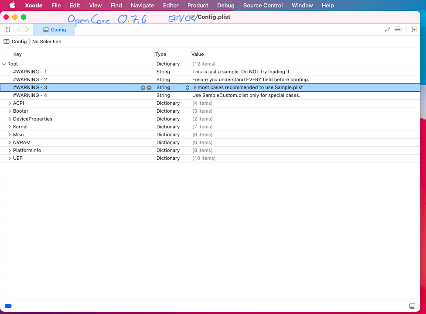Open the Xcode application menu
Screen dimensions: 426x314
(34, 5)
